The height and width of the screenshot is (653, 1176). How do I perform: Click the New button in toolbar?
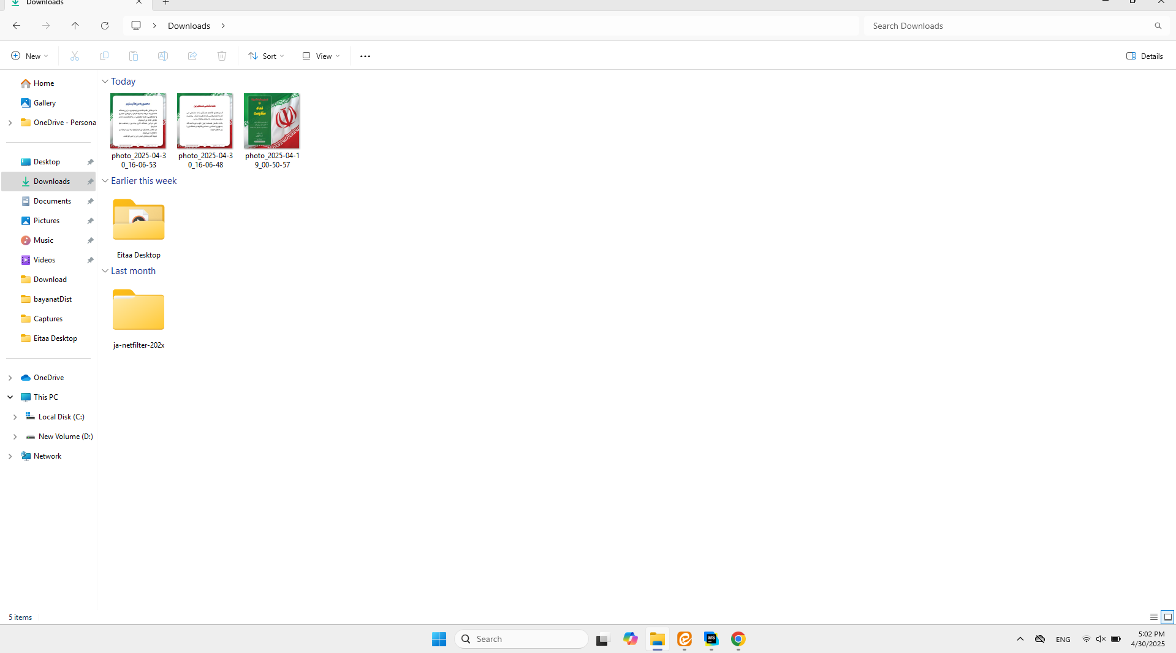click(29, 56)
